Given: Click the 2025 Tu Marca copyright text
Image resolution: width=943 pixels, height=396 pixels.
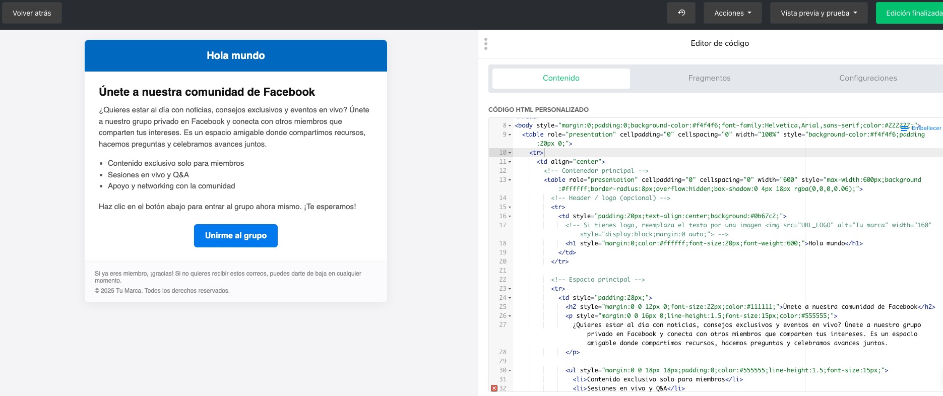Looking at the screenshot, I should click(162, 291).
